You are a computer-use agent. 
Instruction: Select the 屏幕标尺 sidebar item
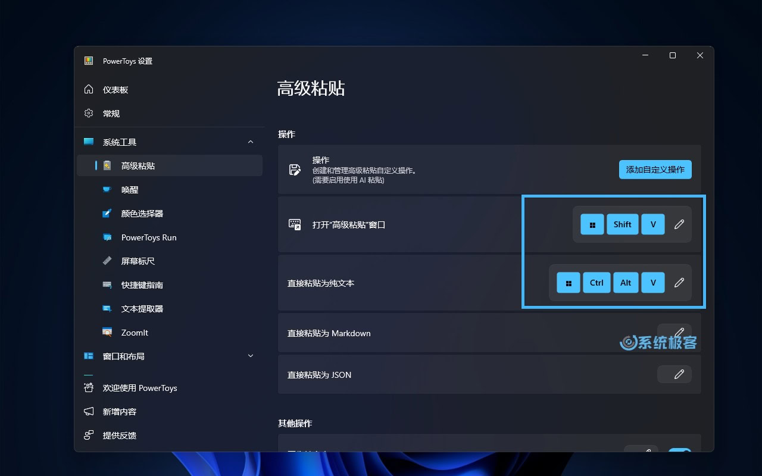click(x=170, y=261)
